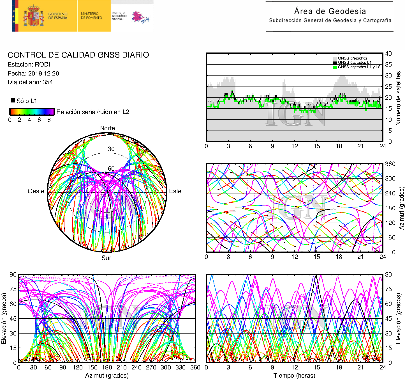Click the black GNSS captados L1 legend marker
The width and height of the screenshot is (405, 379).
[x=335, y=63]
